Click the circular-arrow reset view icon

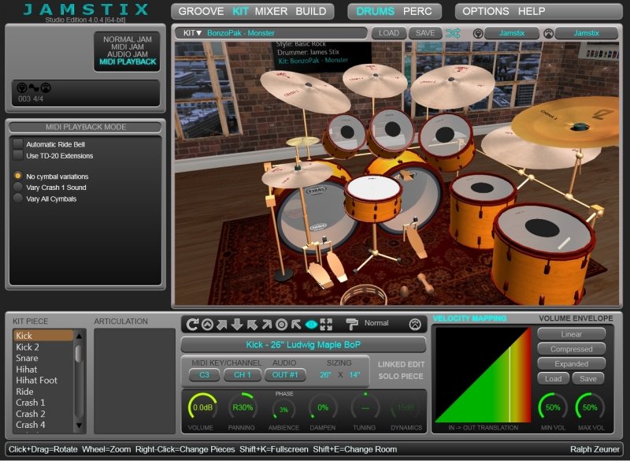(192, 324)
